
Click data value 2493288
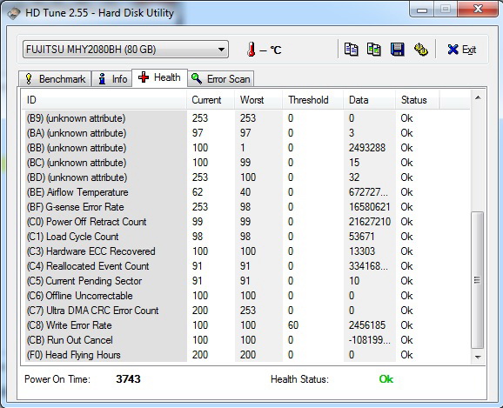[367, 148]
